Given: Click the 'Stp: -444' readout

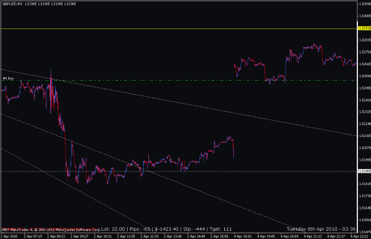Looking at the screenshot, I should click(x=194, y=229).
